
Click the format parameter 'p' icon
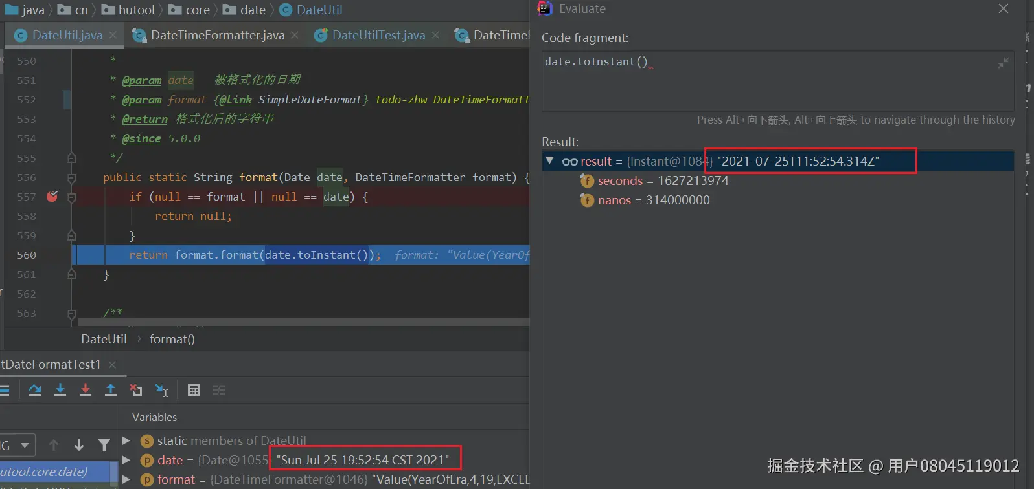point(147,480)
